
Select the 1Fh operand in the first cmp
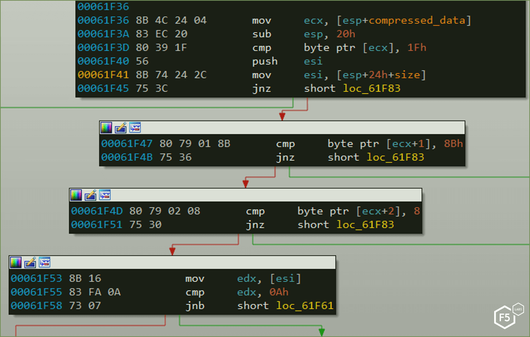[x=416, y=48]
